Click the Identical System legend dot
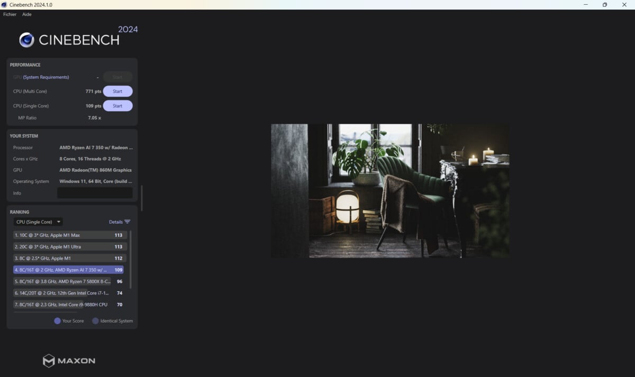 click(x=95, y=321)
